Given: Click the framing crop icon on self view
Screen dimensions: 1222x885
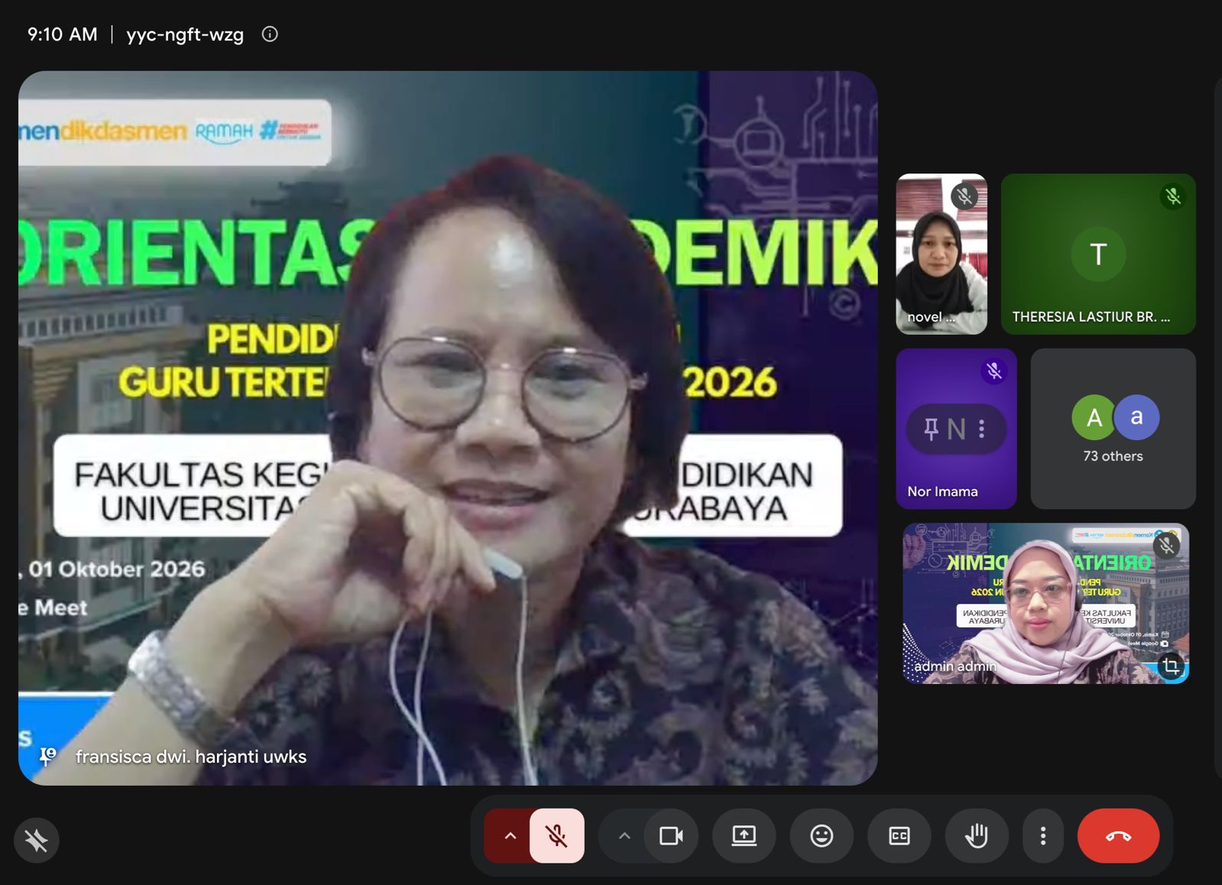Looking at the screenshot, I should tap(1171, 666).
